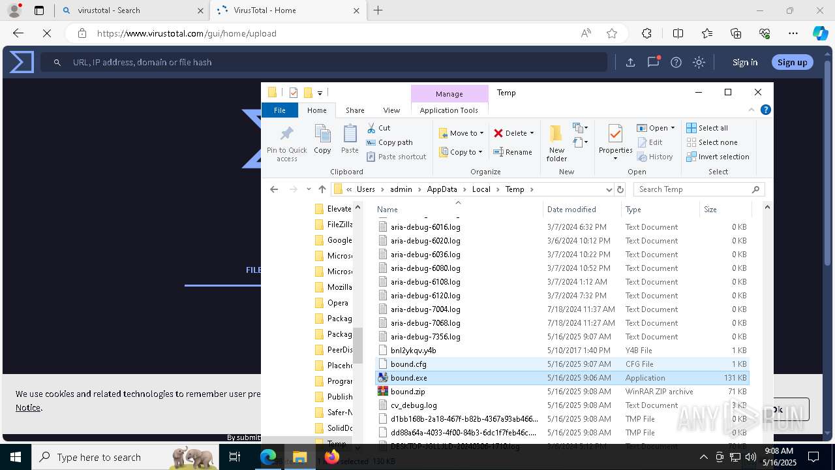Image resolution: width=835 pixels, height=470 pixels.
Task: Click Cut in Clipboard group
Action: point(378,128)
